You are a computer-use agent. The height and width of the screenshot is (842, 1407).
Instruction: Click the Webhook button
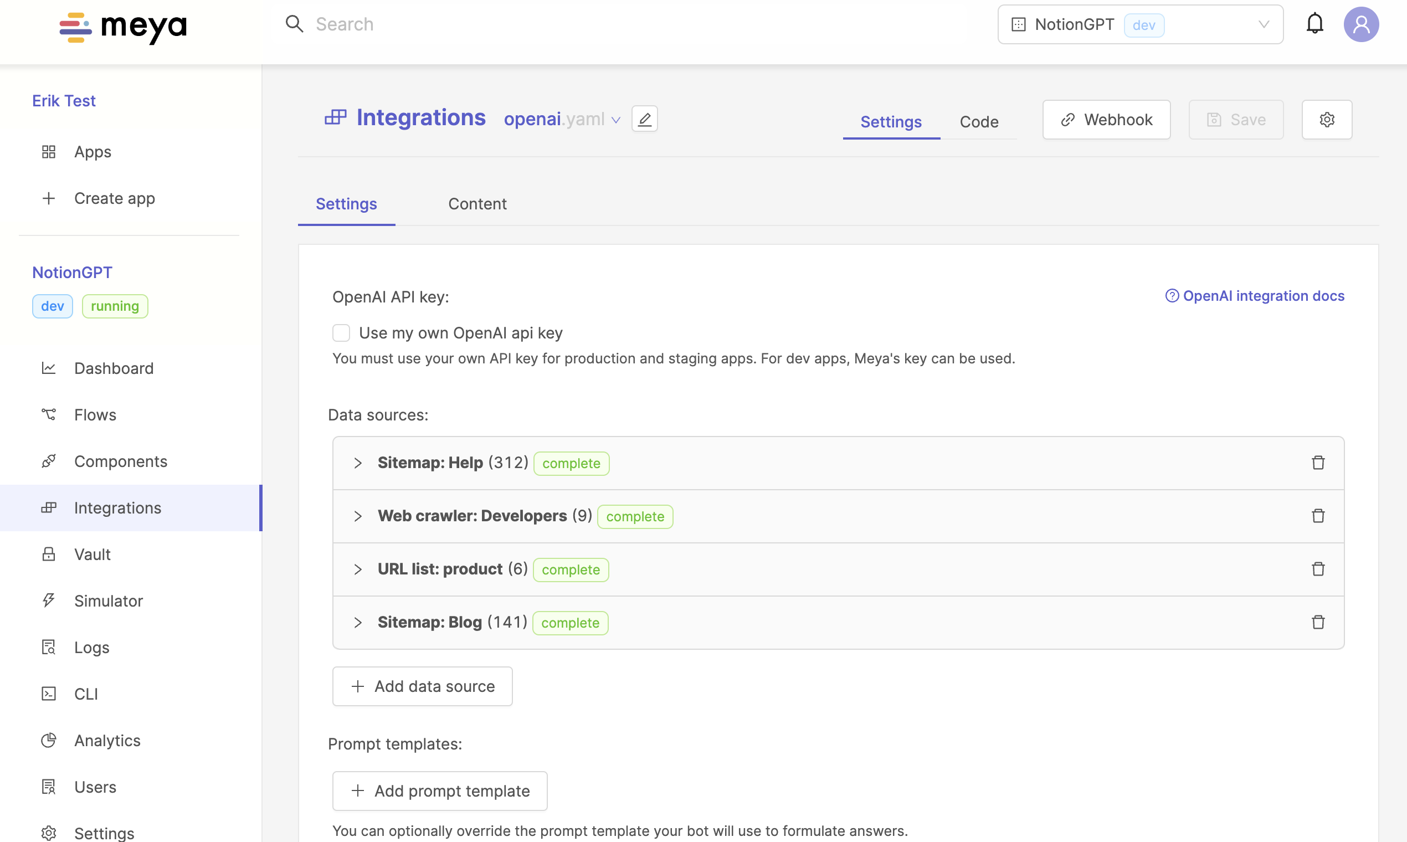point(1106,120)
